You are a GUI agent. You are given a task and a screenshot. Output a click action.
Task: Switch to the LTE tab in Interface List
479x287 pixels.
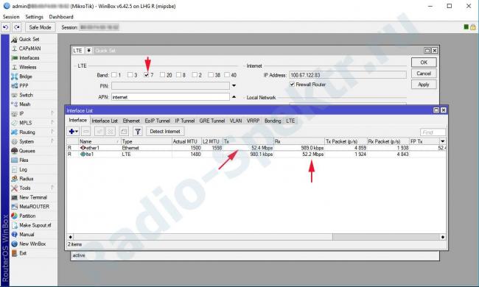[x=290, y=121]
